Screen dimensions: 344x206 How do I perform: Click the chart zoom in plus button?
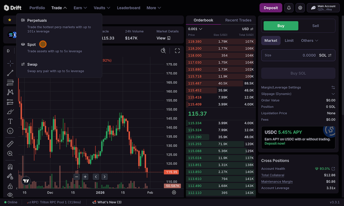click(x=85, y=177)
